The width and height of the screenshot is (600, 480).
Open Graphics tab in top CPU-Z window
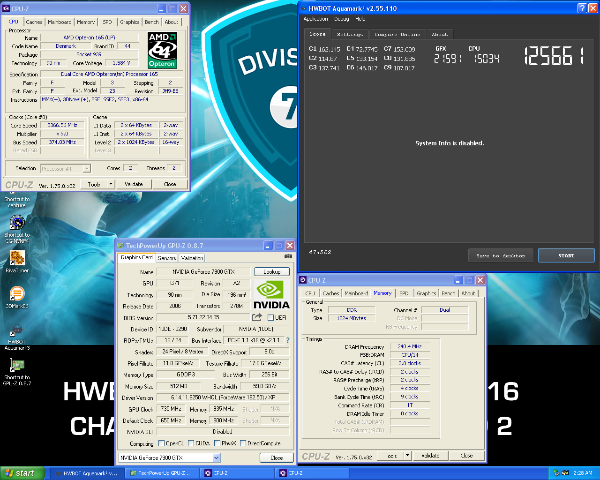(x=129, y=22)
